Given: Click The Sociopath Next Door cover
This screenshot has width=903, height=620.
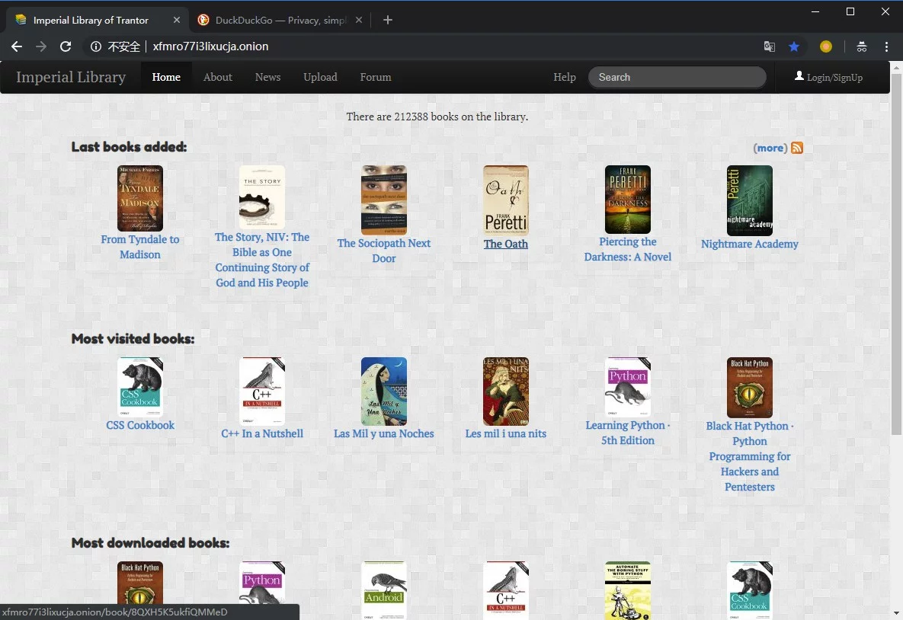Looking at the screenshot, I should (x=383, y=200).
